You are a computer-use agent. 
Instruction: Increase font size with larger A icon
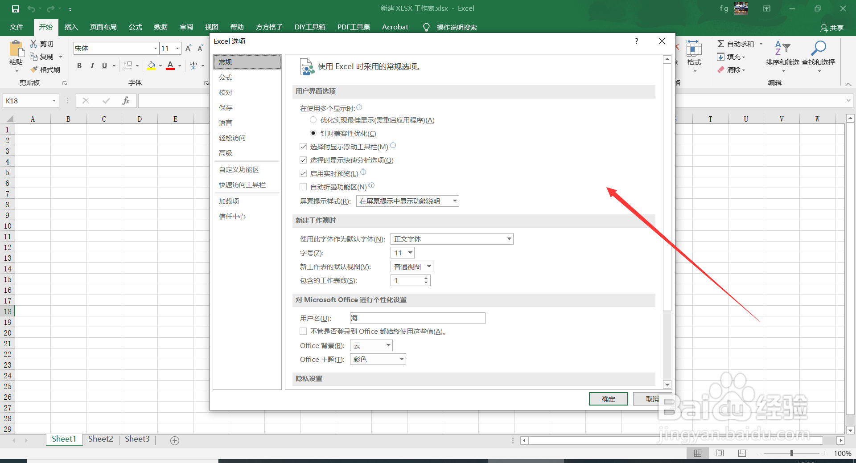tap(188, 48)
